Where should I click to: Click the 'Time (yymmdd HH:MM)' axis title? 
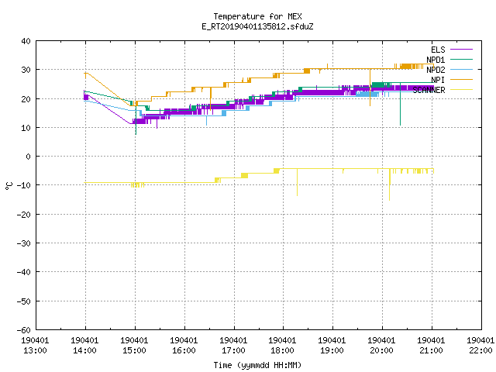pyautogui.click(x=257, y=365)
